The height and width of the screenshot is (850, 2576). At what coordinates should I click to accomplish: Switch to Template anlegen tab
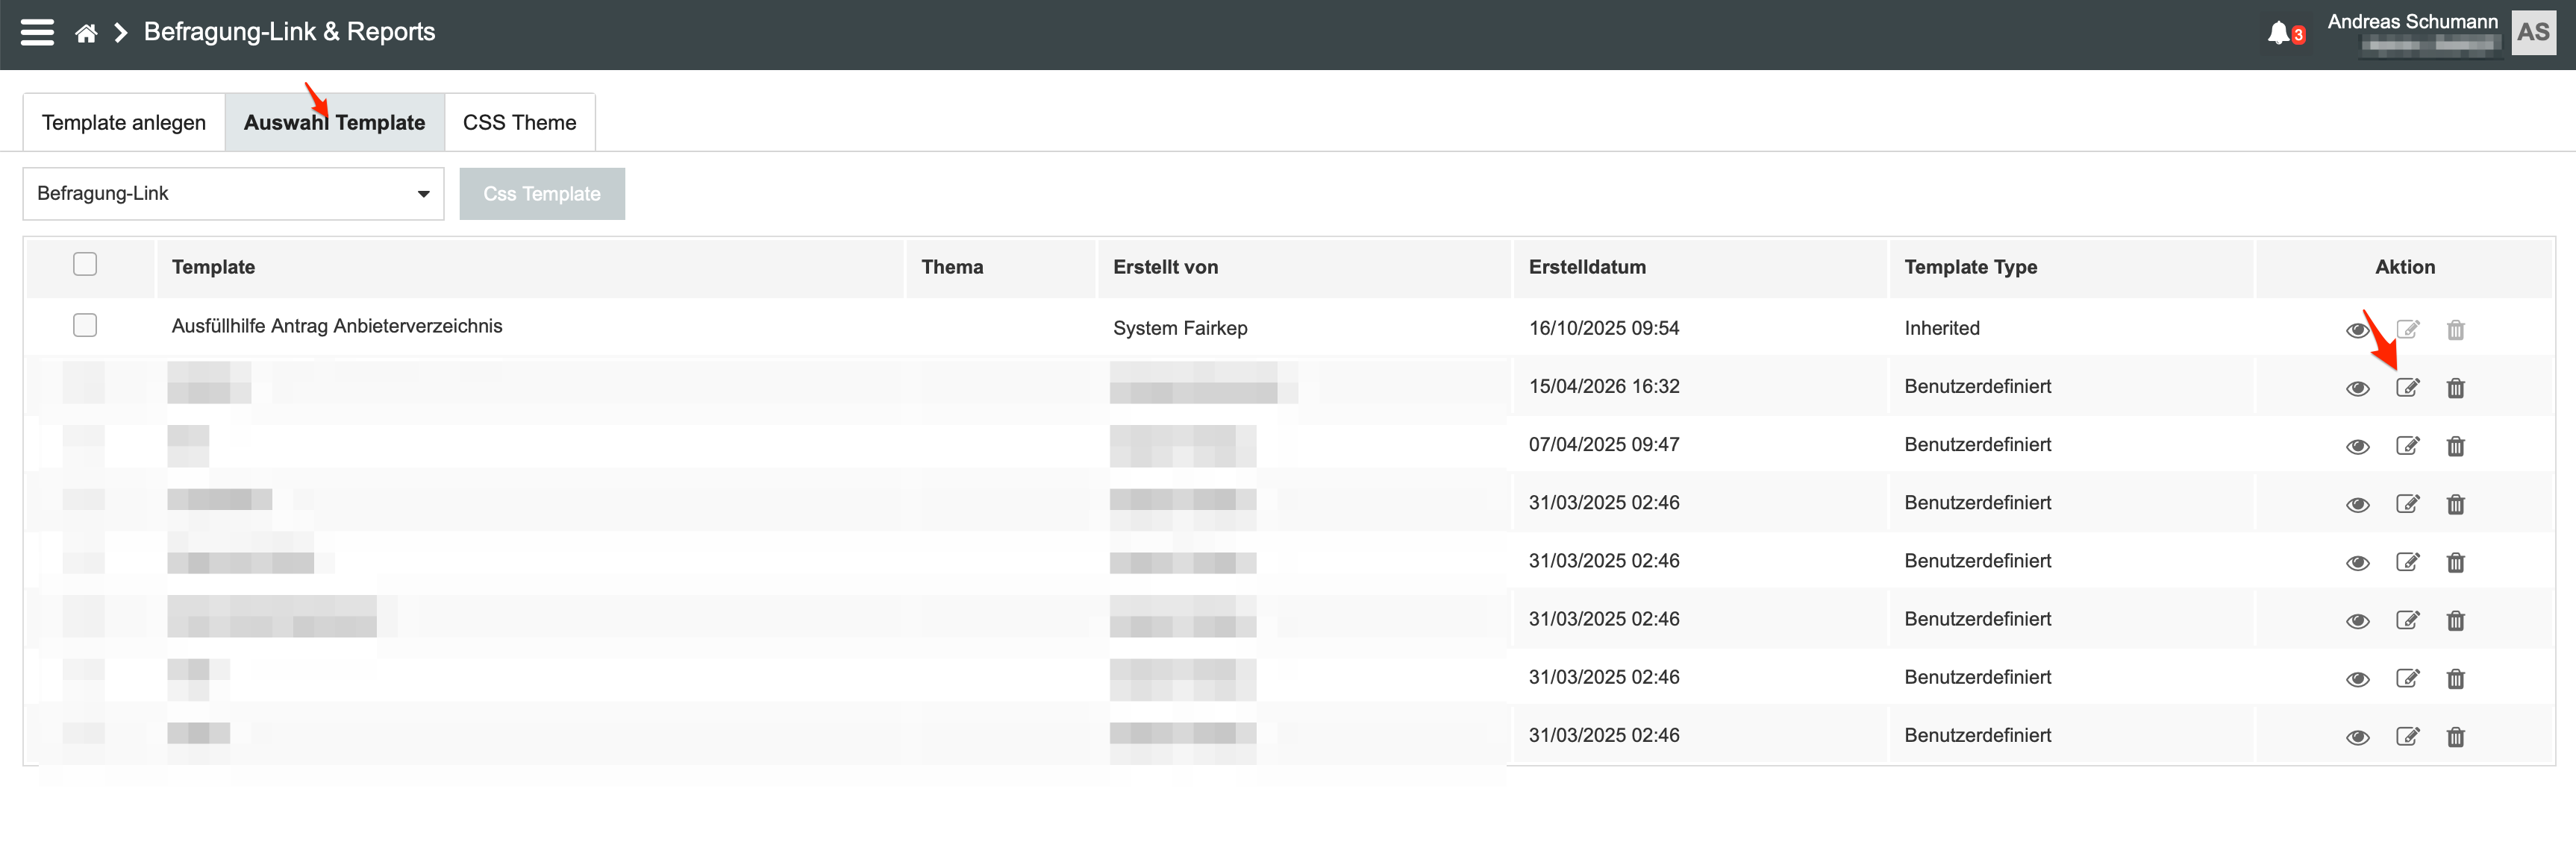coord(124,123)
